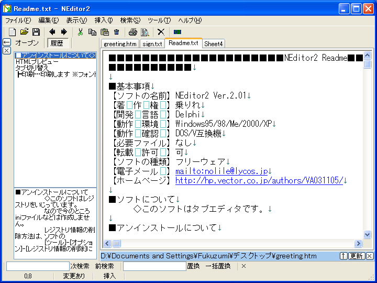Click the Windows95/98/Me/2000/XP text
The height and width of the screenshot is (283, 377).
(224, 124)
